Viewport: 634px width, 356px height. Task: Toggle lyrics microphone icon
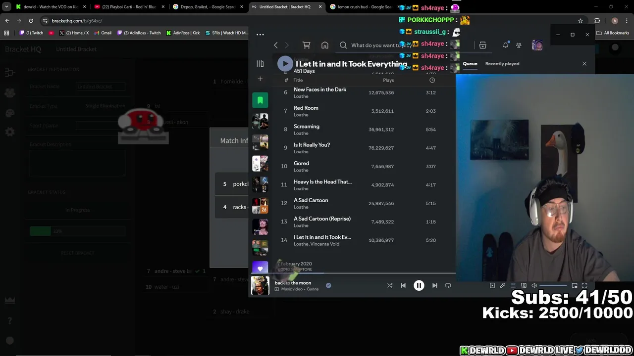(x=502, y=285)
